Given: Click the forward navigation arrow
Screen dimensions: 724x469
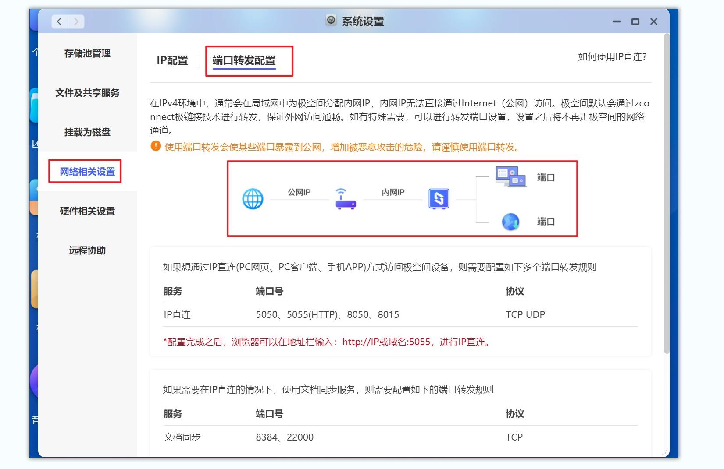Looking at the screenshot, I should point(77,21).
